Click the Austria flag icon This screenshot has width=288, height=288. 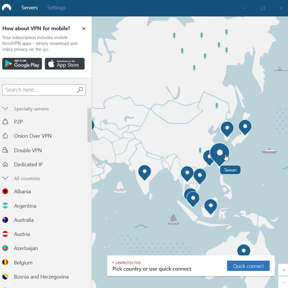point(5,234)
